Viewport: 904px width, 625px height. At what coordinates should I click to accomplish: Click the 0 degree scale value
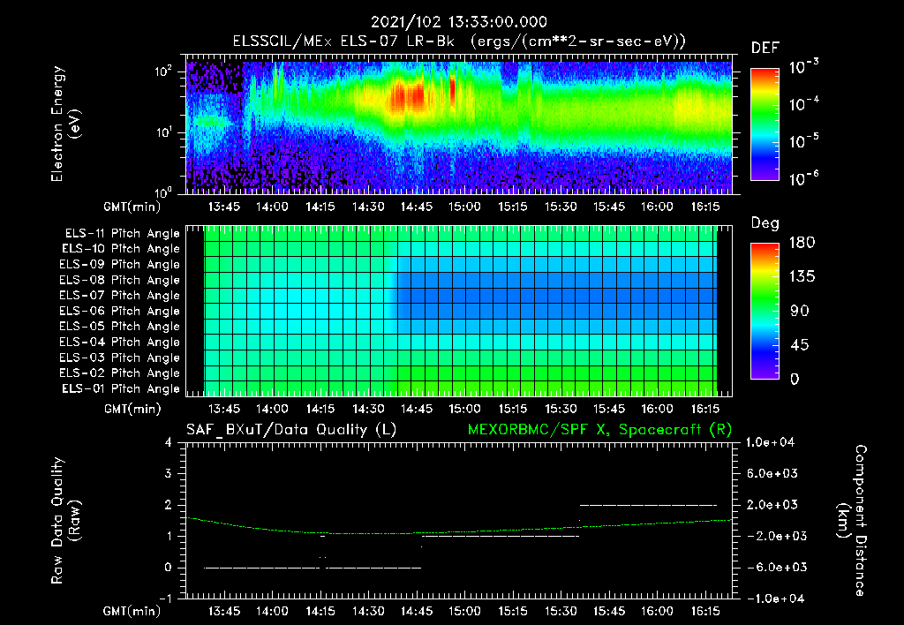(x=795, y=379)
